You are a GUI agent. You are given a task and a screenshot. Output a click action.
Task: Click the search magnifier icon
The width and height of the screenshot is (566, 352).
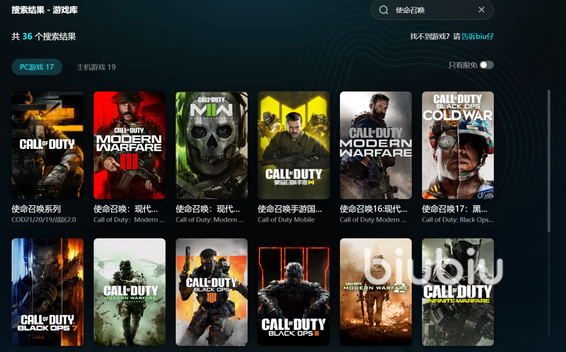[384, 10]
